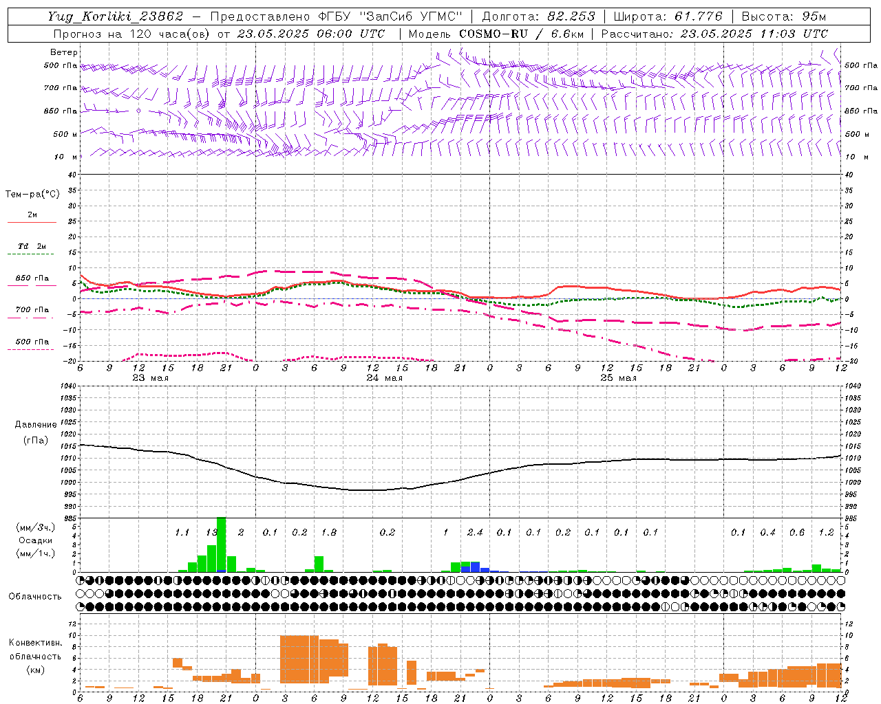Click 'Рассчитано: 23.05.2025 11:03 UTC' timestamp
This screenshot has height=704, width=881.
714,34
